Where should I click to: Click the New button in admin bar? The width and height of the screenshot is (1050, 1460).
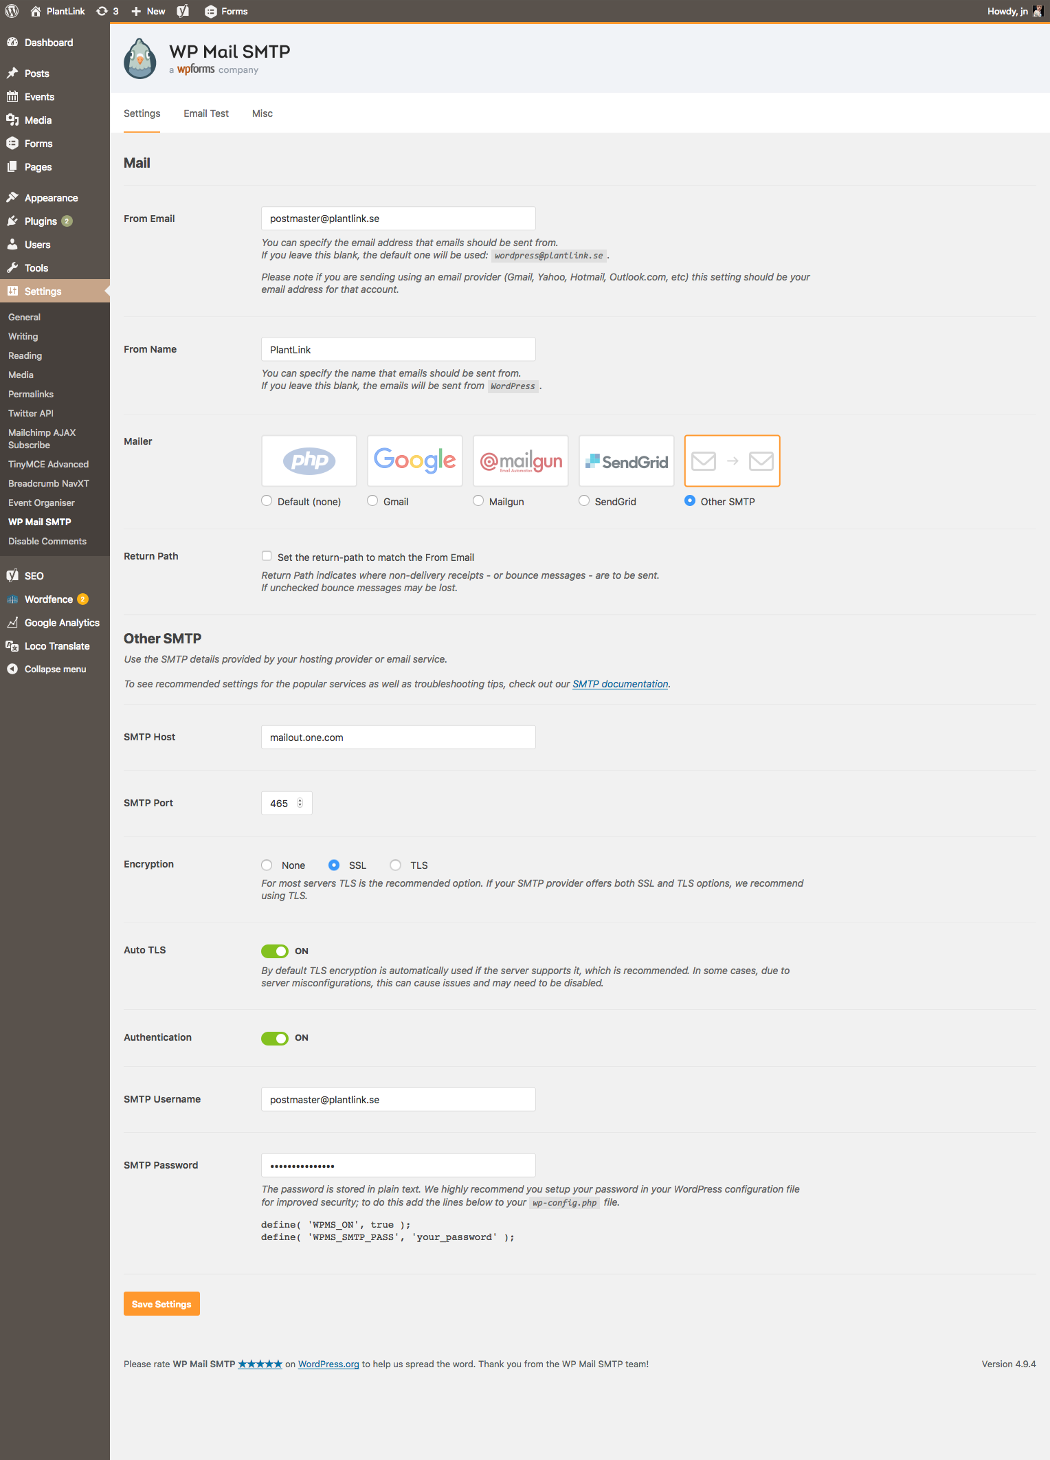point(148,11)
